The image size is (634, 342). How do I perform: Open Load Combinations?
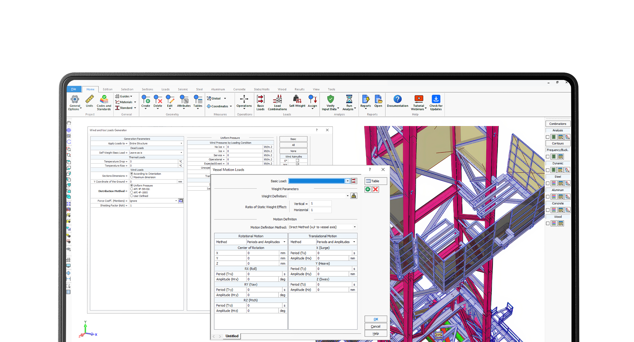[x=277, y=103]
